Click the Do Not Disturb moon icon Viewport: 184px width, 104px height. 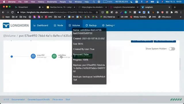[x=132, y=2]
